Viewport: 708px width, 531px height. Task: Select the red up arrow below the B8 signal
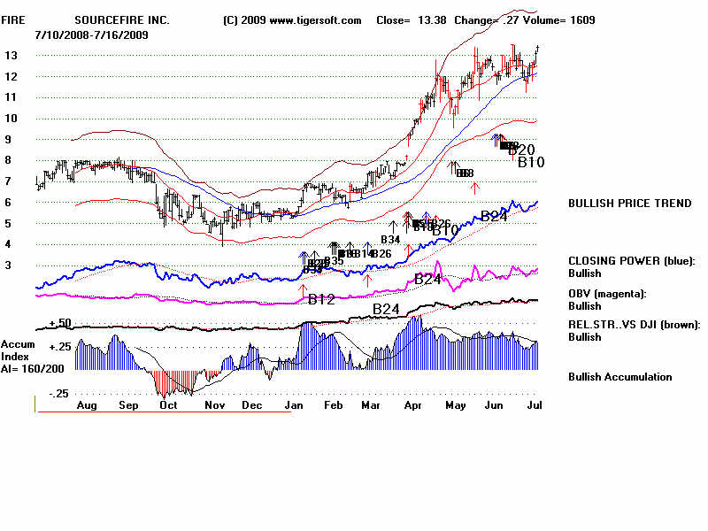click(x=475, y=187)
